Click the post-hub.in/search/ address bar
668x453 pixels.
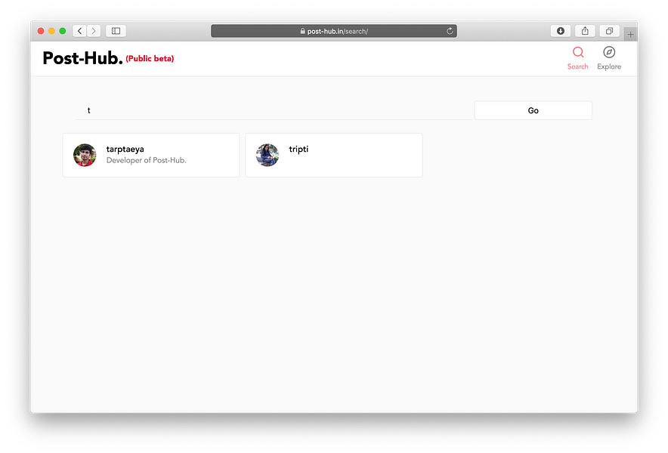[334, 31]
